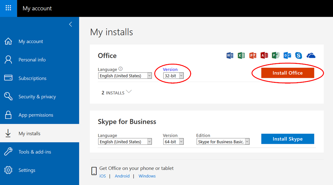Viewport: 333px width, 185px height.
Task: Click the padlock icon beside App permissions
Action: 8,115
